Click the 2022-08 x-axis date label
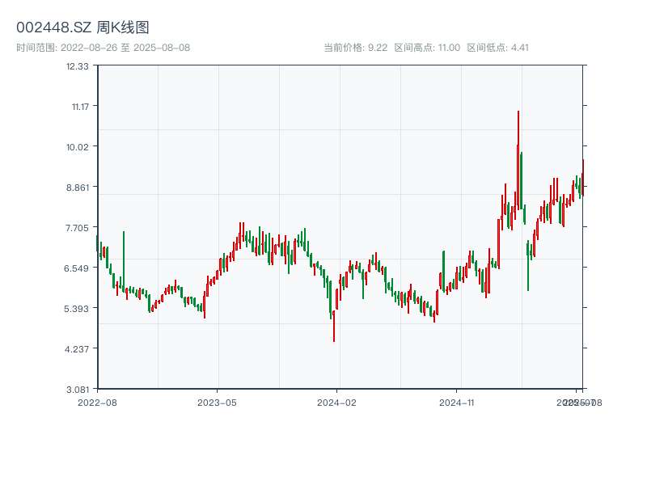647x485 pixels. 97,402
